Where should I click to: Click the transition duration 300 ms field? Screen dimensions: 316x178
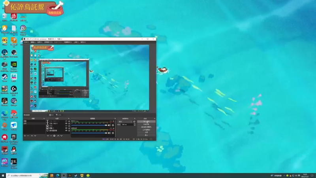pyautogui.click(x=127, y=125)
